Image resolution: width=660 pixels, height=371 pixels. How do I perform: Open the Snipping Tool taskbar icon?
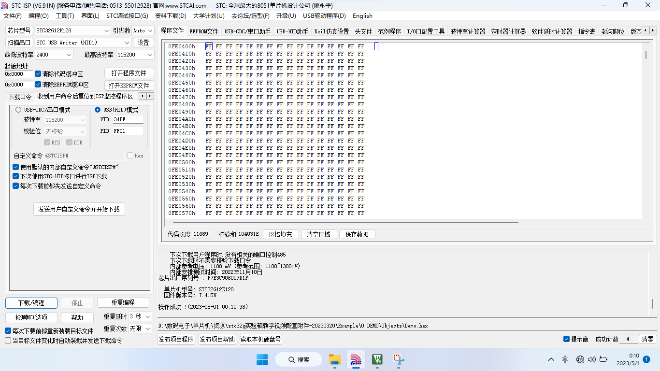(x=399, y=359)
